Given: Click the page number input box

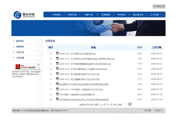Looking at the screenshot, I should click(x=125, y=104).
